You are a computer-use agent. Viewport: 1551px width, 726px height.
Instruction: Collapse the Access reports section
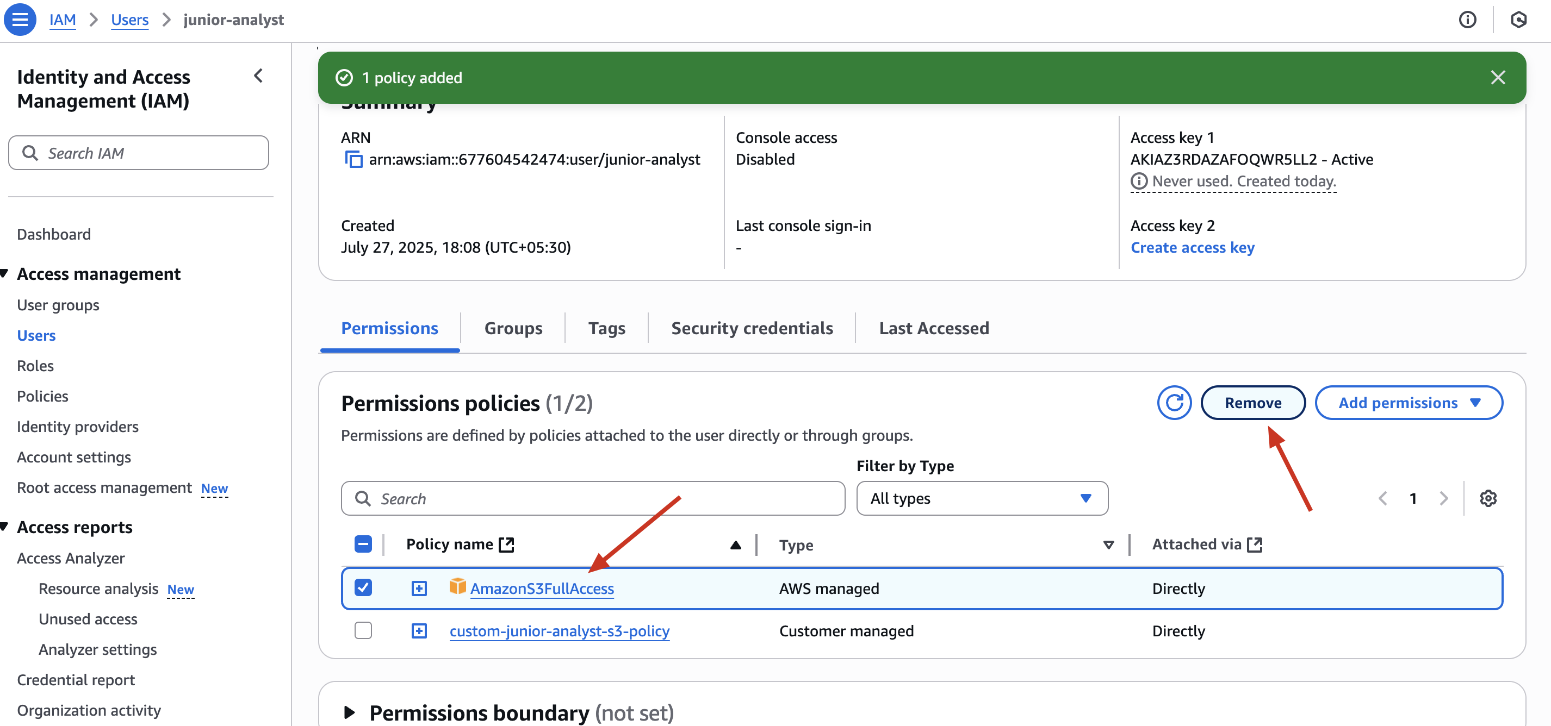4,527
